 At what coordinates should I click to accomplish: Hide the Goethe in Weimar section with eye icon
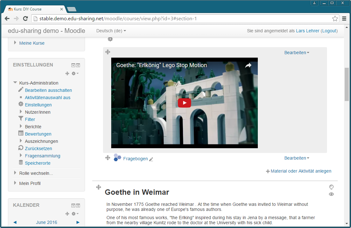tap(331, 194)
